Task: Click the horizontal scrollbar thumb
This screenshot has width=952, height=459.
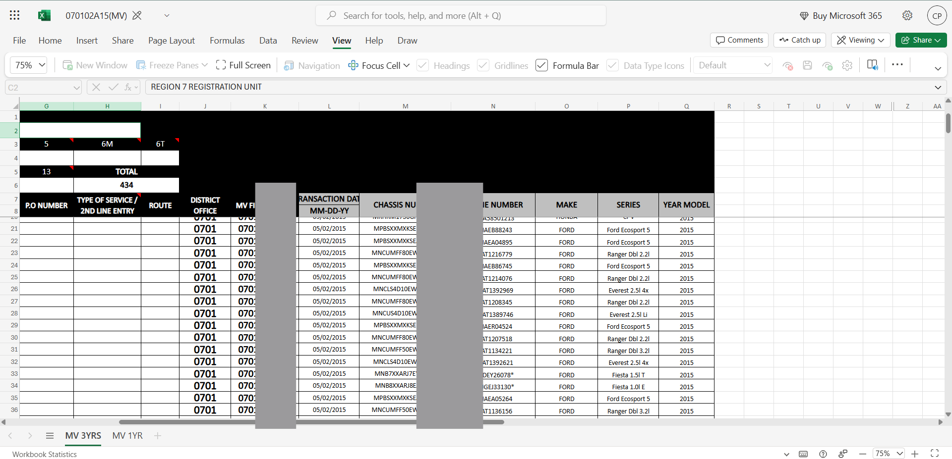Action: coord(311,422)
